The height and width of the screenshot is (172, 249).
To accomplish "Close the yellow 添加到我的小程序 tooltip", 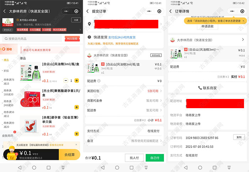I will tap(243, 21).
